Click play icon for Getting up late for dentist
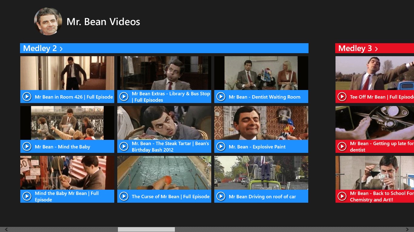The image size is (414, 232). pos(342,147)
